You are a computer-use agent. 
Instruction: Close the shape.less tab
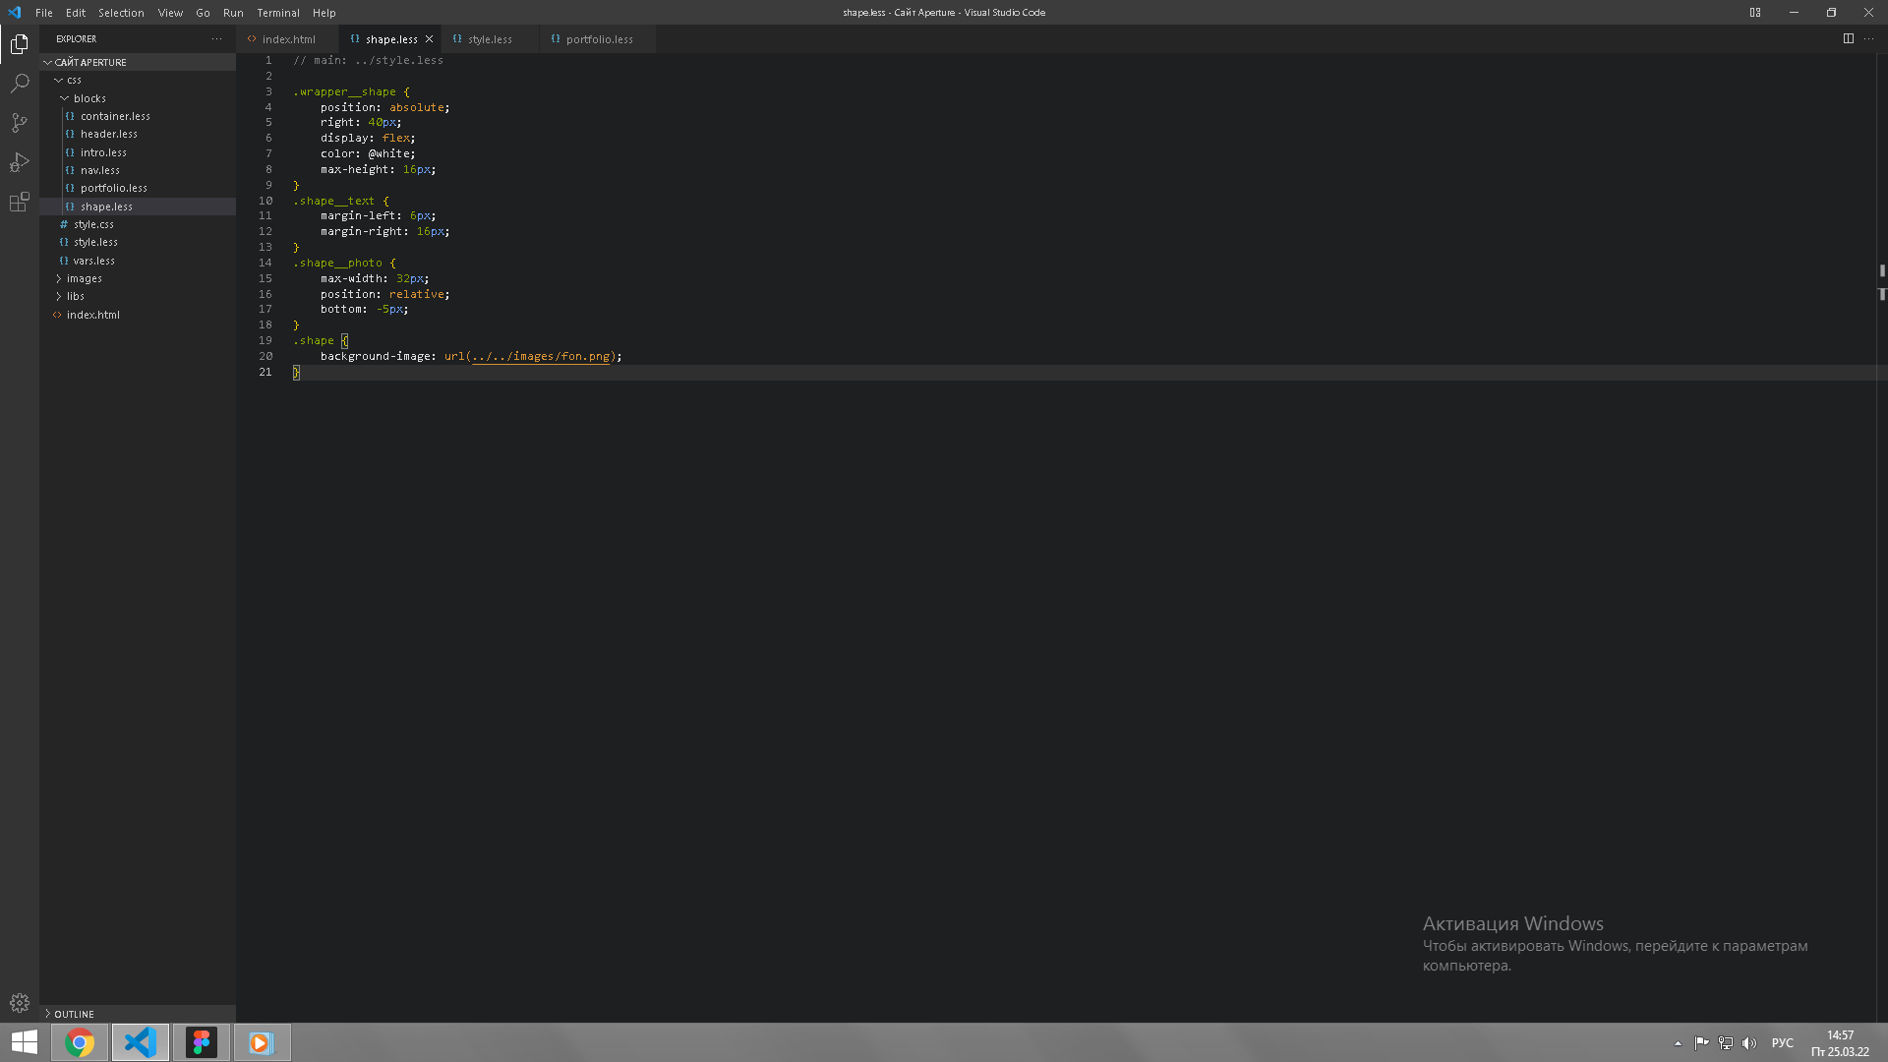pyautogui.click(x=429, y=39)
